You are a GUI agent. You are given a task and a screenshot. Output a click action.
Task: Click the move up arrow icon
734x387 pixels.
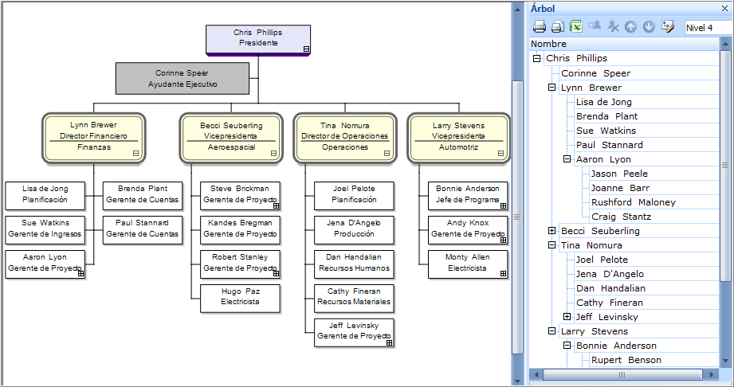[x=630, y=27]
